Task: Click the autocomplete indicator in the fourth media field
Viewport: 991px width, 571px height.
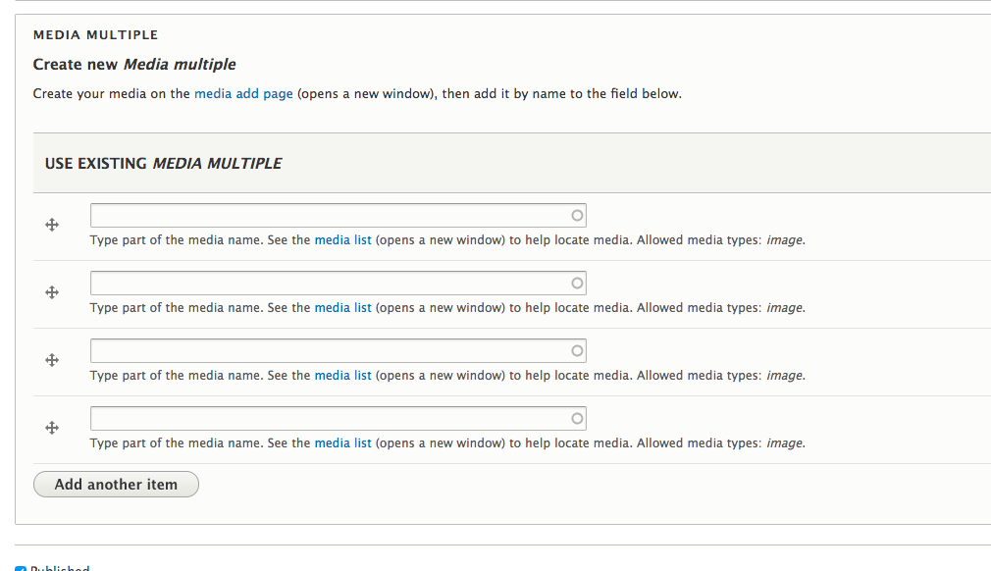Action: (x=576, y=417)
